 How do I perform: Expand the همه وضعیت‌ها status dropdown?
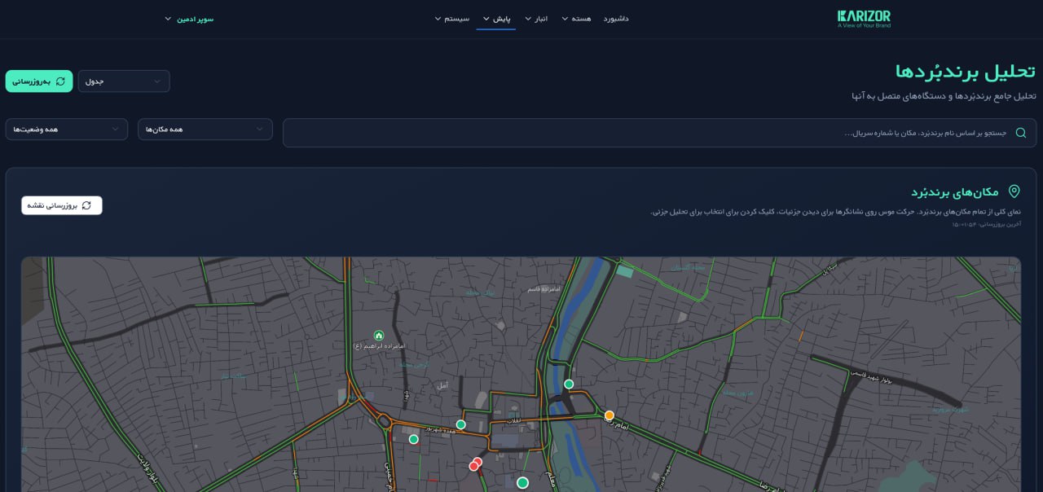click(67, 130)
